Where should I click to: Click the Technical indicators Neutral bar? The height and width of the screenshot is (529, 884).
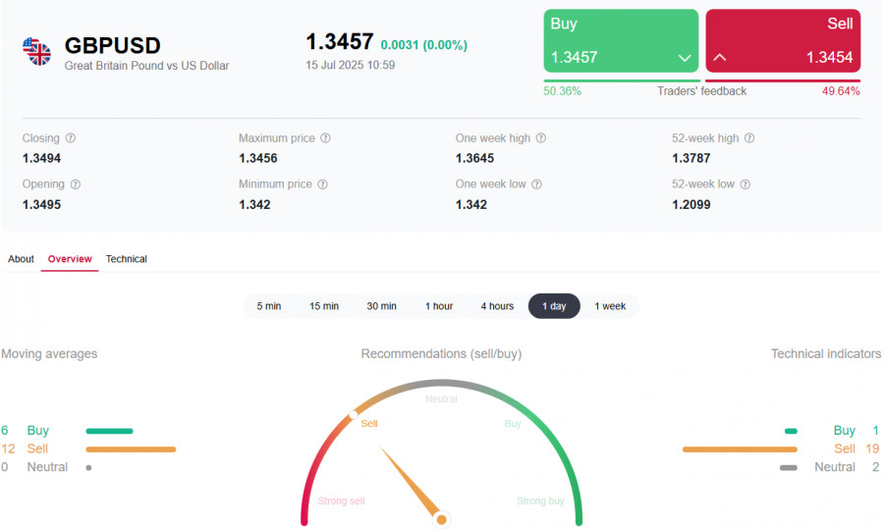789,467
